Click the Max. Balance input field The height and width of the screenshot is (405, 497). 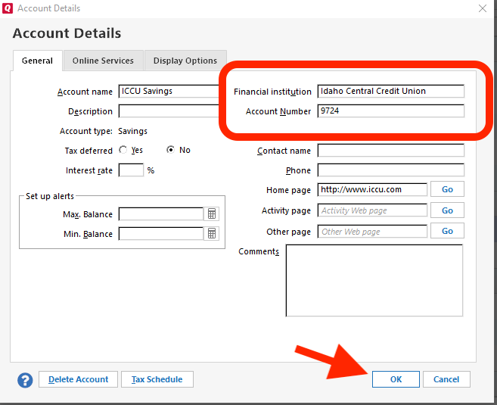point(161,213)
